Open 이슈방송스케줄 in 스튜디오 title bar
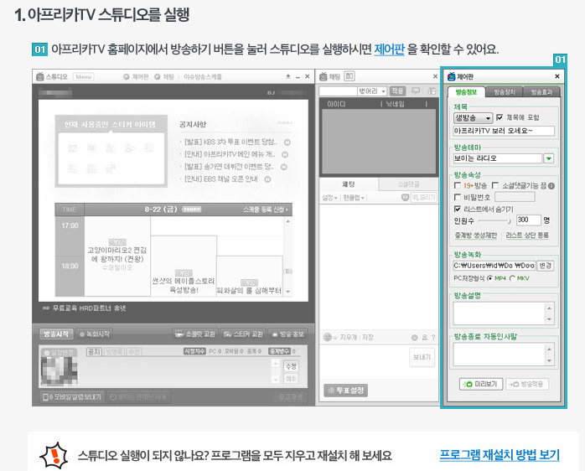Image resolution: width=585 pixels, height=471 pixels. pos(203,77)
